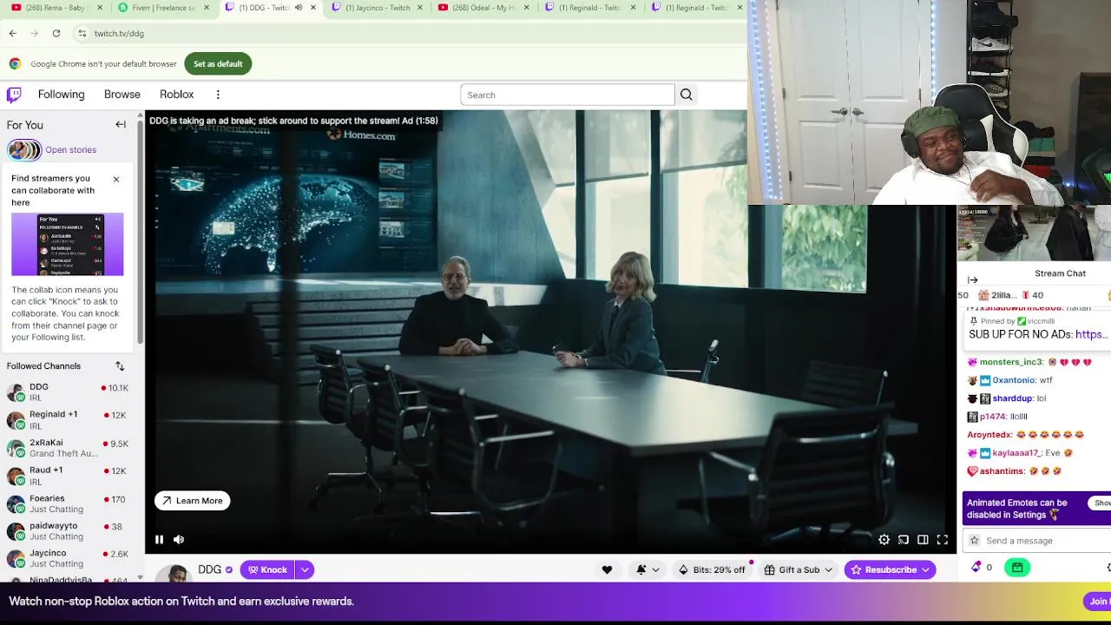This screenshot has height=625, width=1111.
Task: Click the star icon in the message box
Action: 974,541
